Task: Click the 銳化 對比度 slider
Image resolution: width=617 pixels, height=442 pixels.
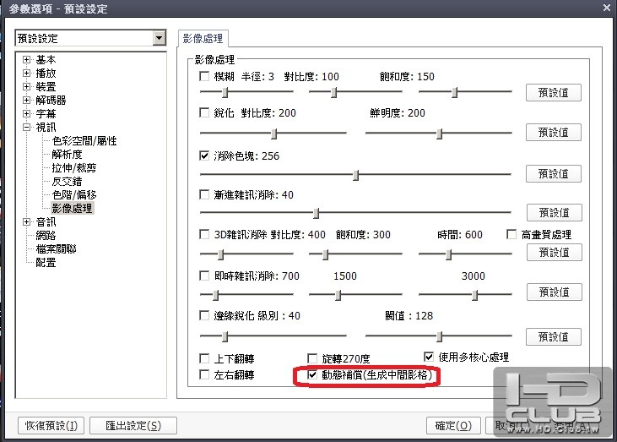Action: [x=273, y=134]
